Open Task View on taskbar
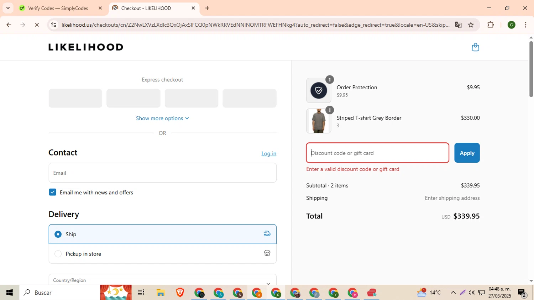 [x=141, y=293]
